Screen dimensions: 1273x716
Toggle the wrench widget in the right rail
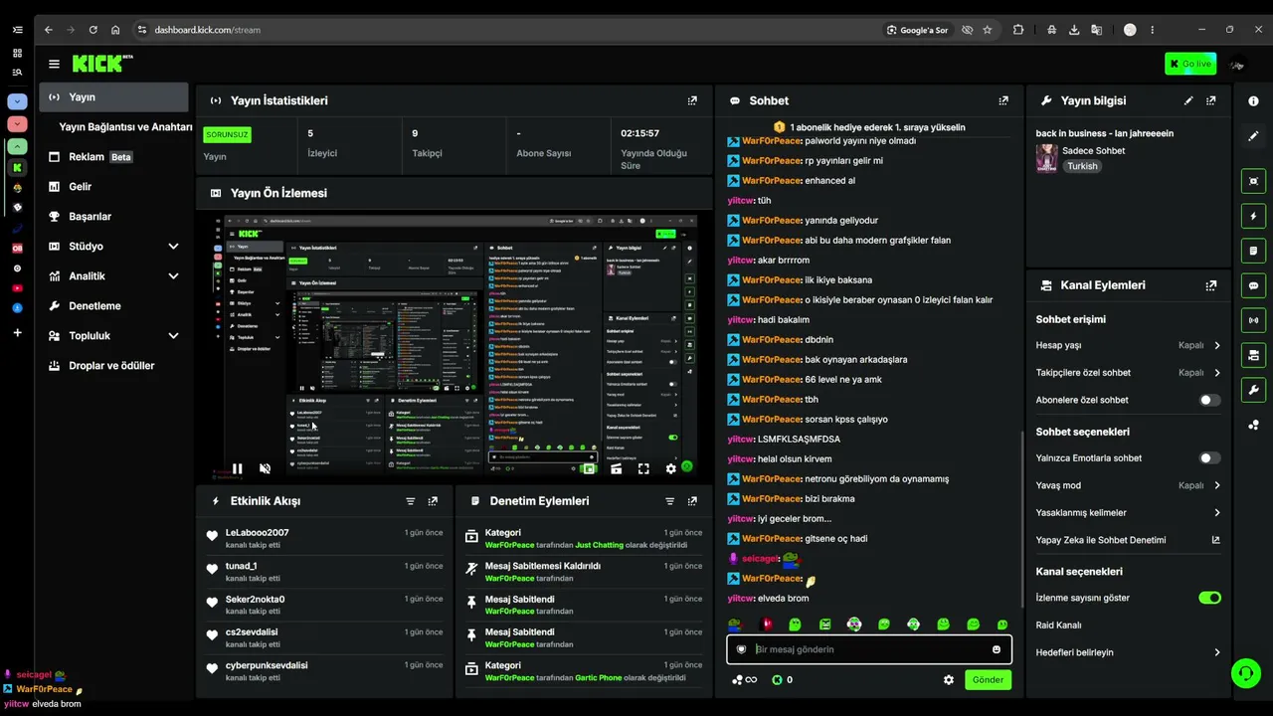coord(1253,390)
